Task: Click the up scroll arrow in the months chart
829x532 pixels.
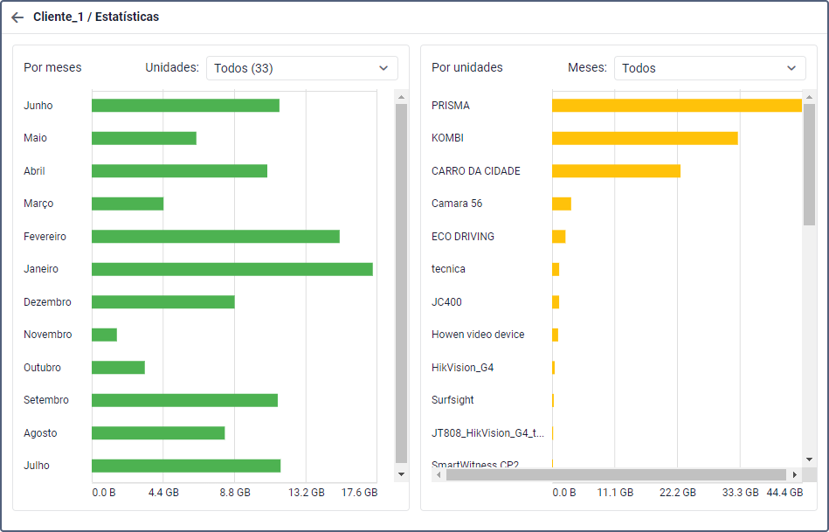Action: point(401,97)
